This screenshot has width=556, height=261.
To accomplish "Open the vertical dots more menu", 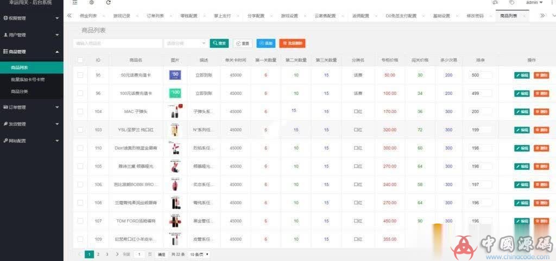I will pyautogui.click(x=552, y=3).
